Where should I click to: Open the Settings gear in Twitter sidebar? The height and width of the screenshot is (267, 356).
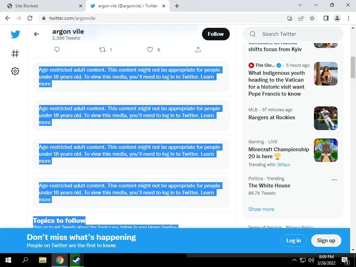click(x=15, y=71)
